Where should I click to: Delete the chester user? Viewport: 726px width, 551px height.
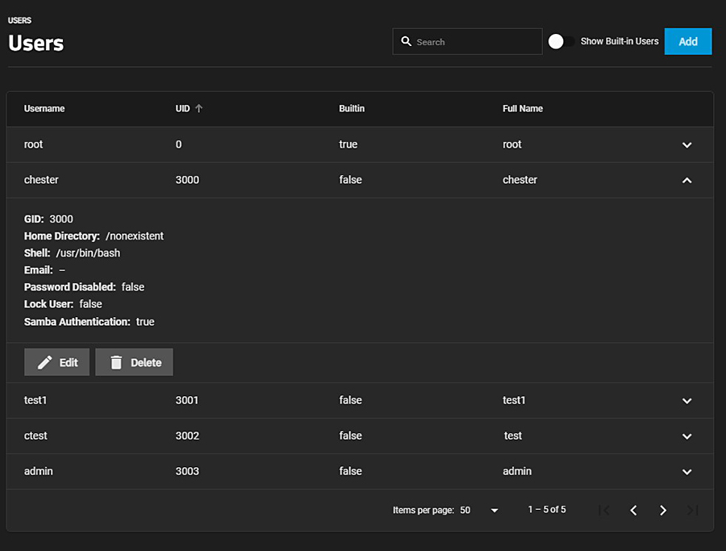point(134,362)
